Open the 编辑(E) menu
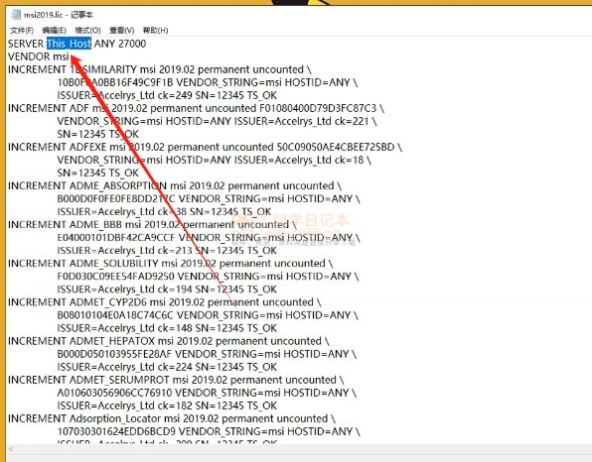Screen dimensions: 592x462 (54, 31)
